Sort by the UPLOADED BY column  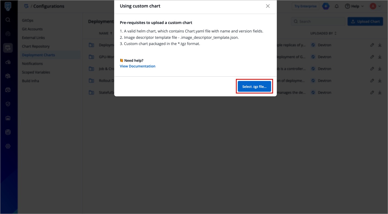tap(323, 33)
